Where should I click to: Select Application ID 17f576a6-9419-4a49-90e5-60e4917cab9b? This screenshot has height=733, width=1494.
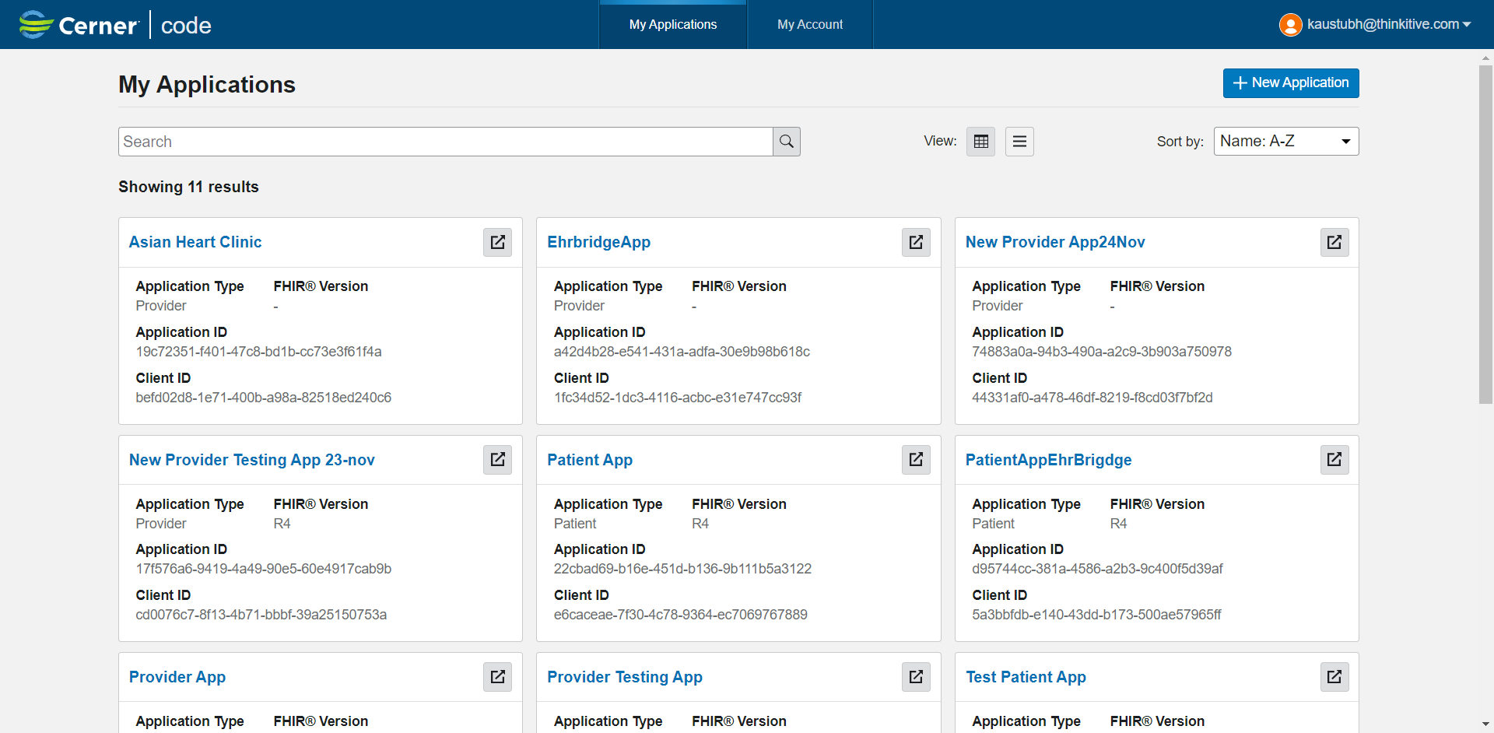[x=263, y=569]
